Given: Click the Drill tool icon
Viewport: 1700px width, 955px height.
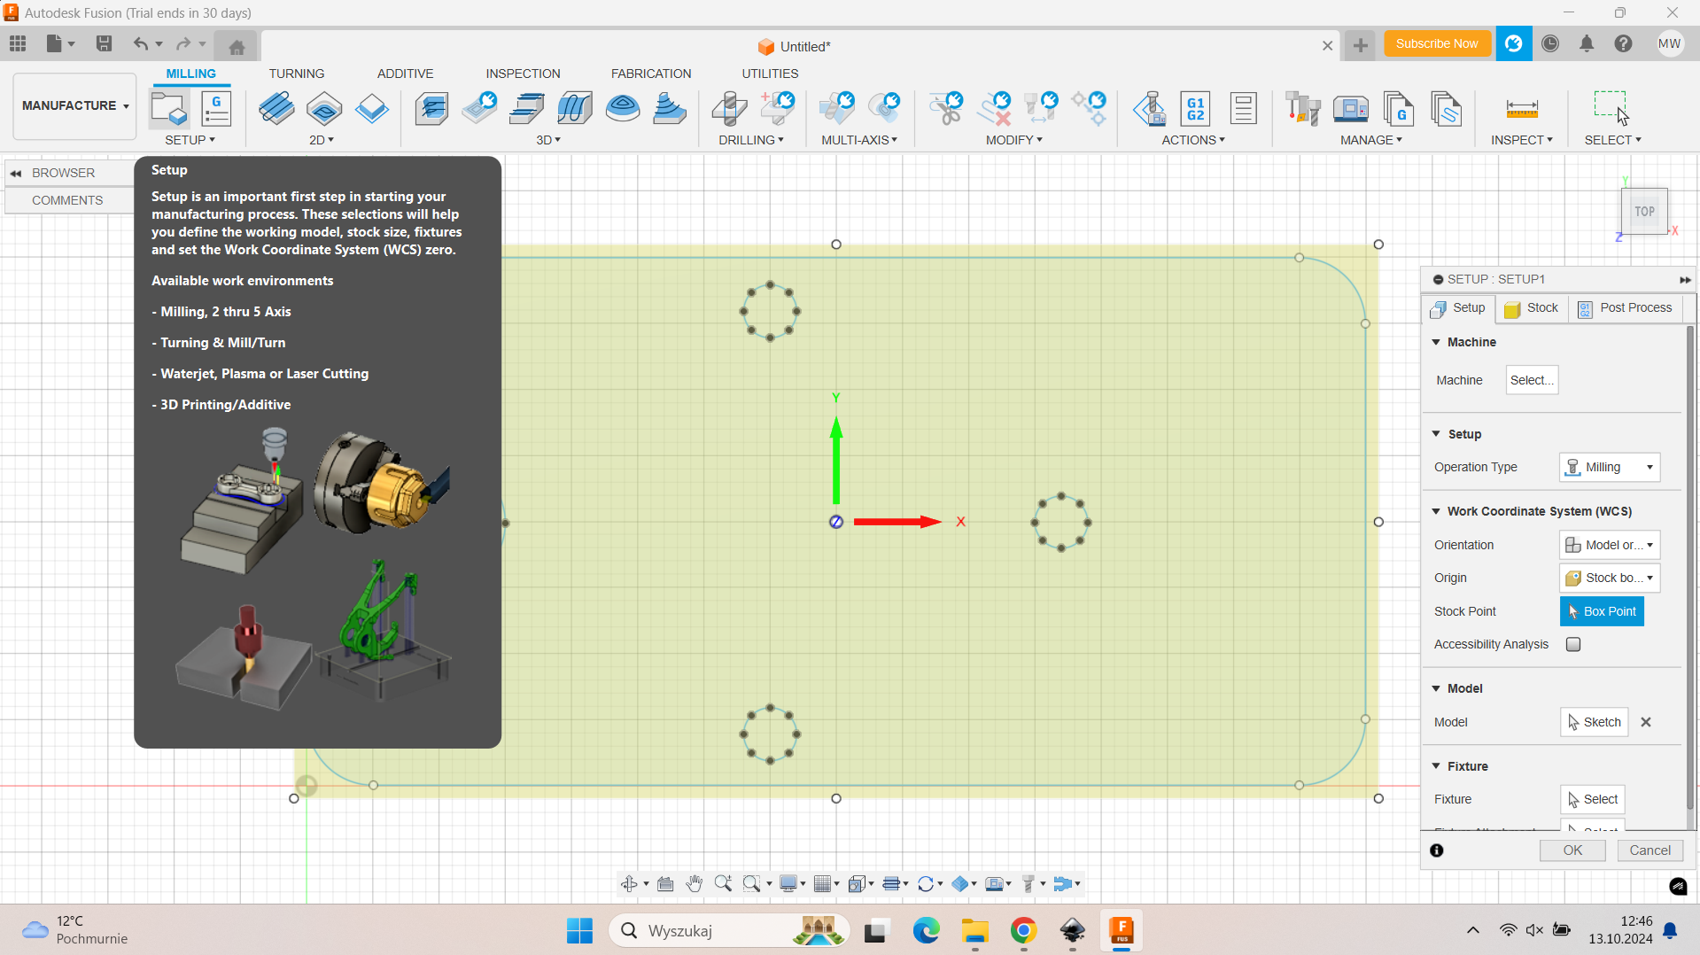Looking at the screenshot, I should point(729,109).
